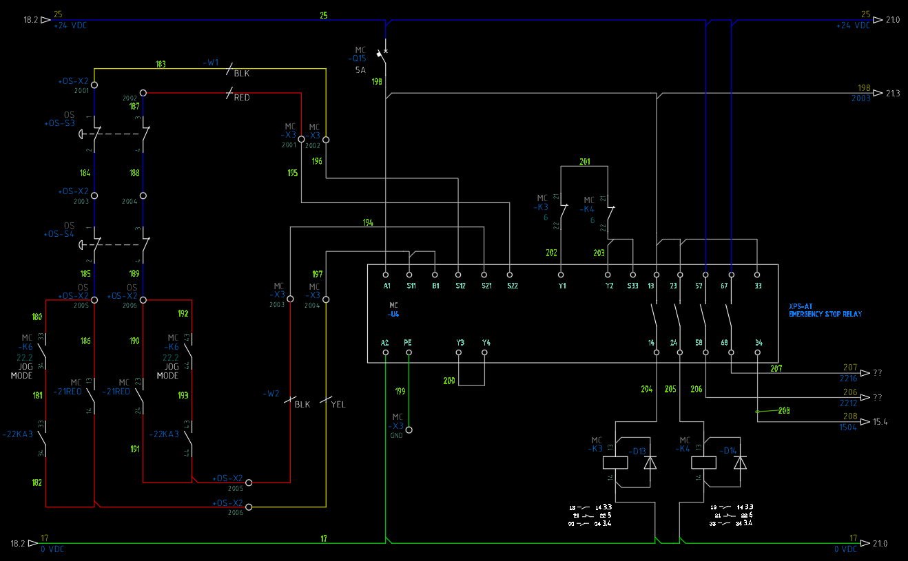Image resolution: width=908 pixels, height=561 pixels.
Task: Click wire number 197
Action: (x=317, y=273)
